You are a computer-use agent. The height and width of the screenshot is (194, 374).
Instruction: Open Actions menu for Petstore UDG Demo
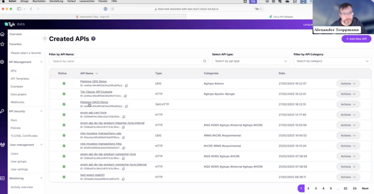[x=348, y=83]
